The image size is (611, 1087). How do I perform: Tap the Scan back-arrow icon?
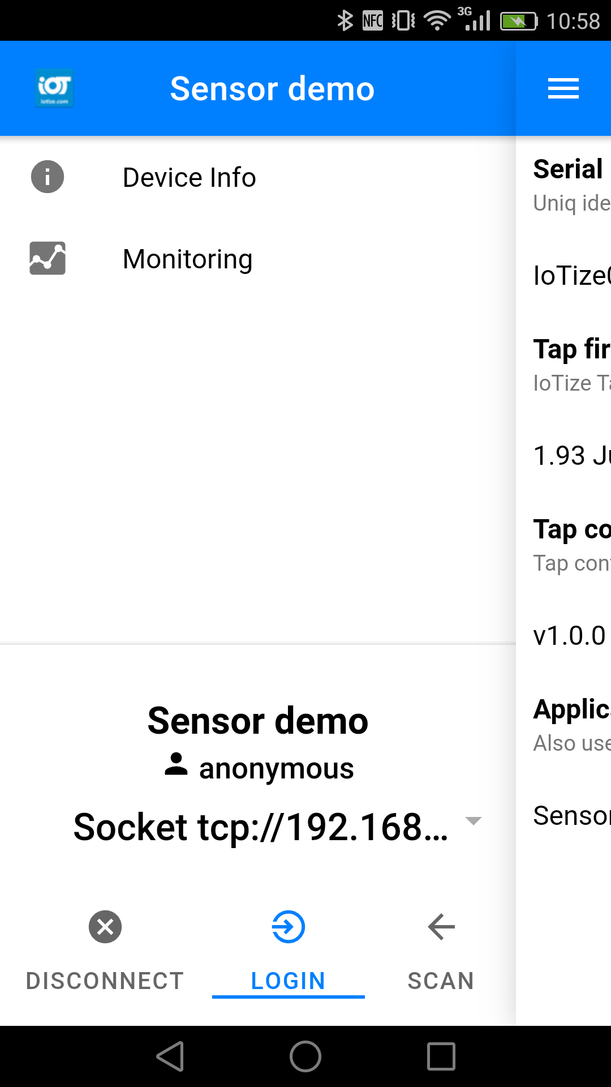coord(441,927)
